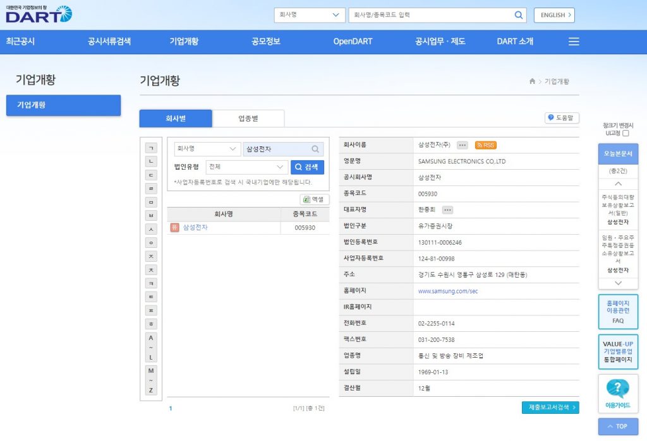Open the OpenDART menu
The image size is (647, 441).
click(x=353, y=41)
